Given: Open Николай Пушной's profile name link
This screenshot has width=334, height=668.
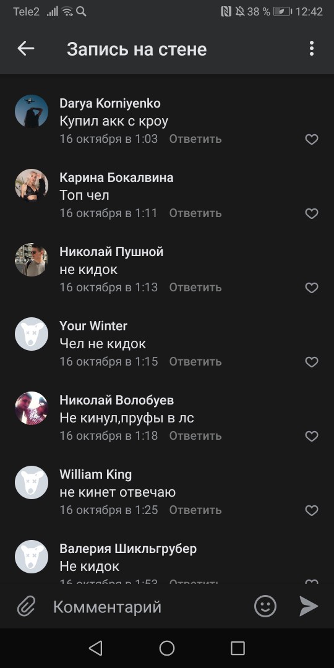Looking at the screenshot, I should [x=111, y=252].
